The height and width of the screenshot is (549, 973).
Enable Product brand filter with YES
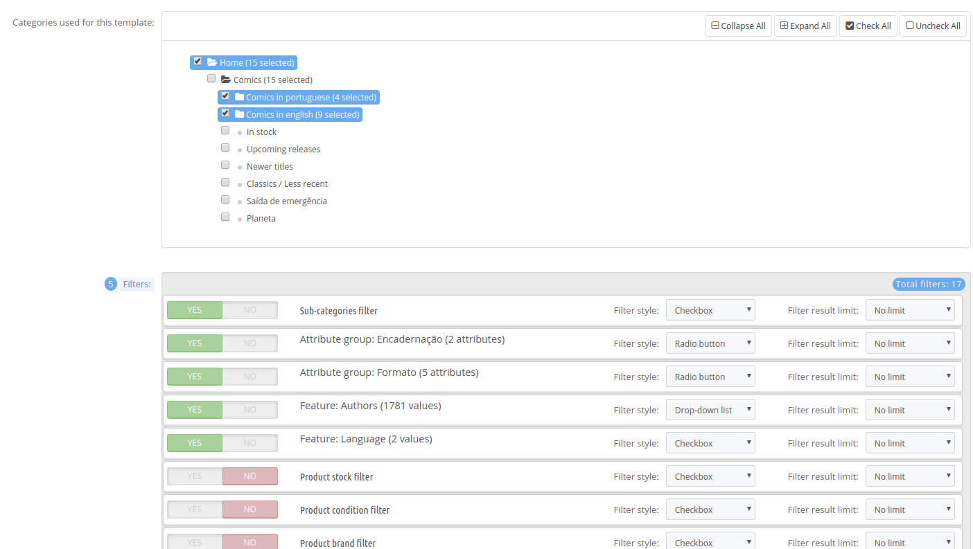(195, 543)
